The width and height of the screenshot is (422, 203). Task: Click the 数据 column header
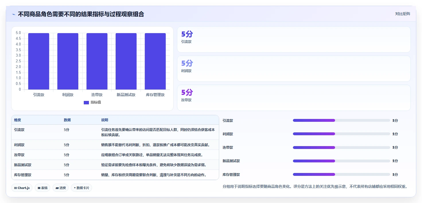67,120
